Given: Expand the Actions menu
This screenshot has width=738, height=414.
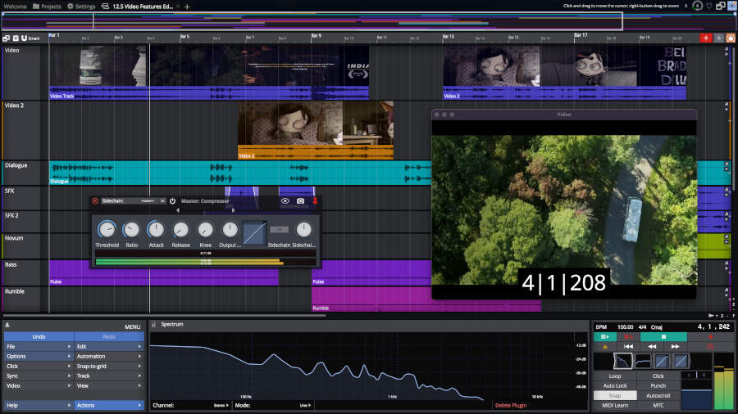Looking at the screenshot, I should [109, 405].
